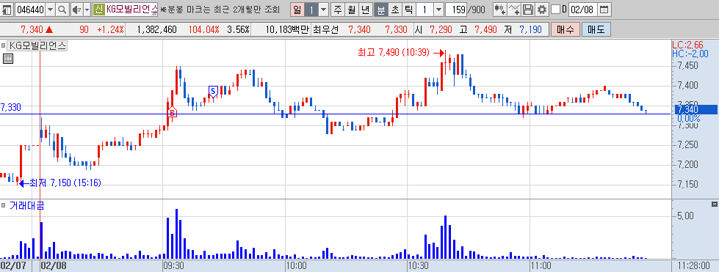The image size is (719, 272).
Task: Click the KG모빌리언스 chart legend label
Action: [x=37, y=45]
